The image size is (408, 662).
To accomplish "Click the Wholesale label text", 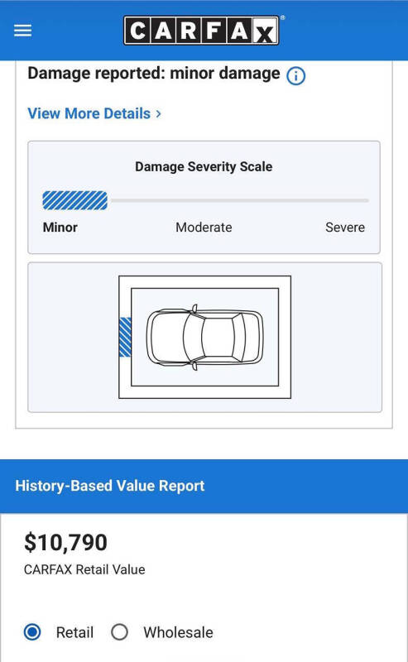I will (178, 632).
